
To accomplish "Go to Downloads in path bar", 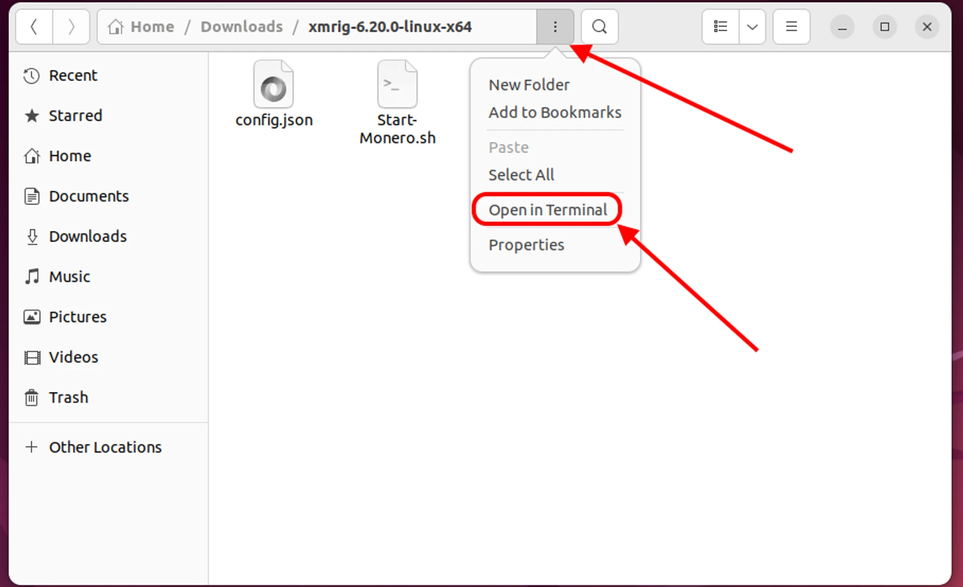I will 242,27.
